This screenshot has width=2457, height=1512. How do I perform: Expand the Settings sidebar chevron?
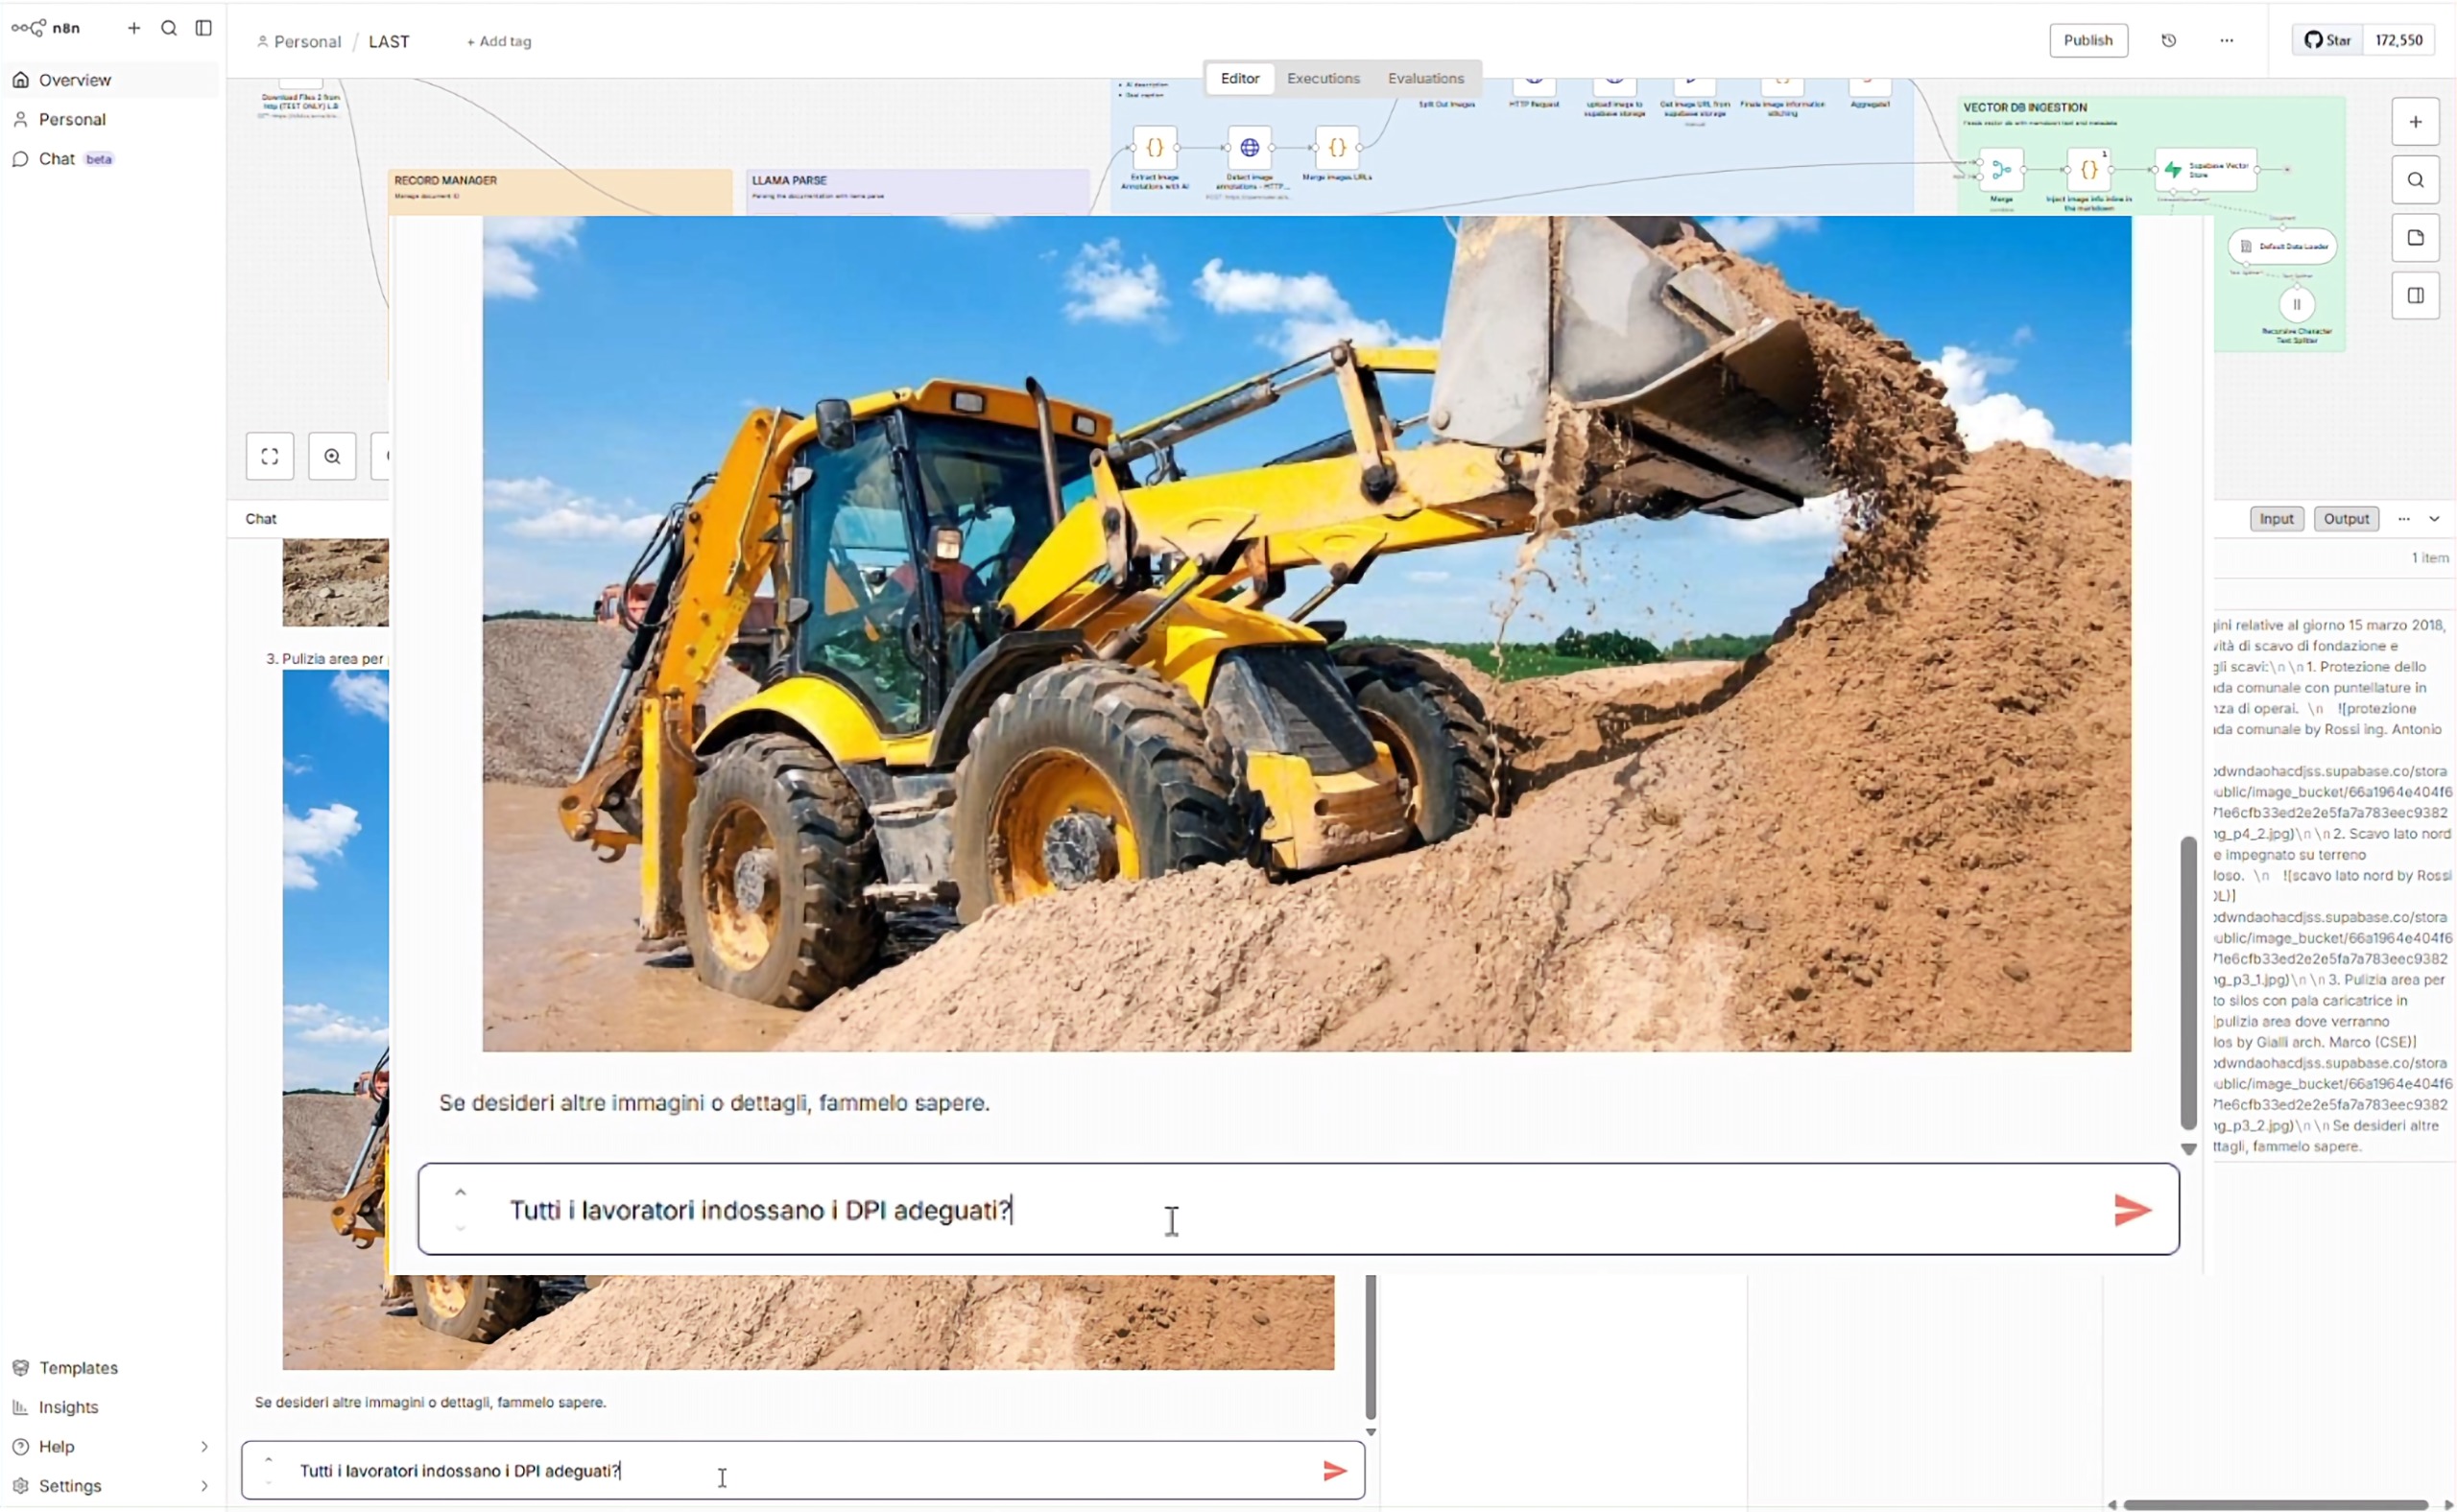tap(204, 1486)
